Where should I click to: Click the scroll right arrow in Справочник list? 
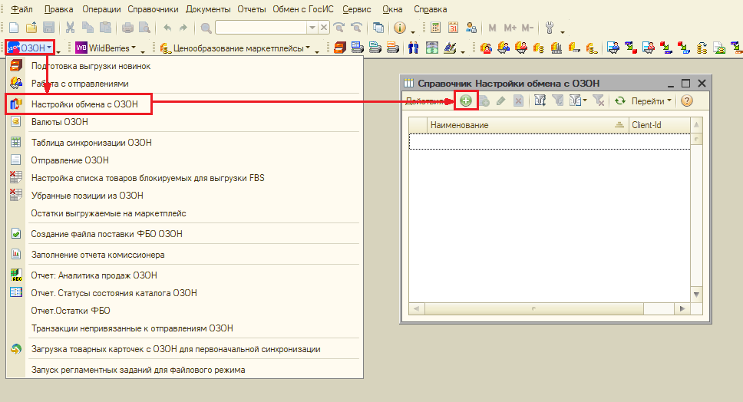point(682,308)
